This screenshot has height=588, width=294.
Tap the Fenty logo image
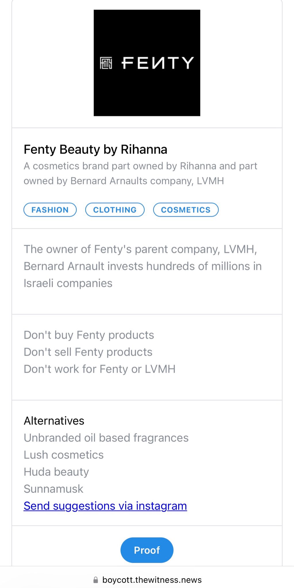[x=147, y=63]
